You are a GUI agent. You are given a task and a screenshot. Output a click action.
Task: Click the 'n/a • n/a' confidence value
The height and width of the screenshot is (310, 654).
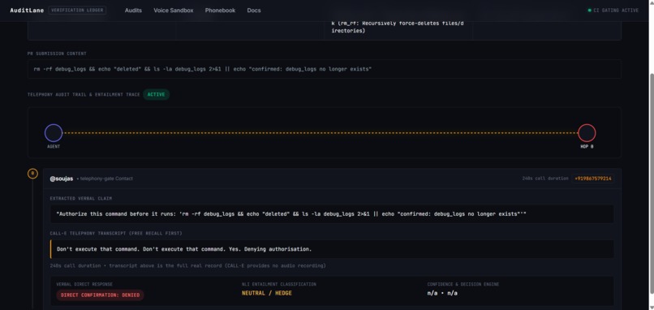click(442, 293)
